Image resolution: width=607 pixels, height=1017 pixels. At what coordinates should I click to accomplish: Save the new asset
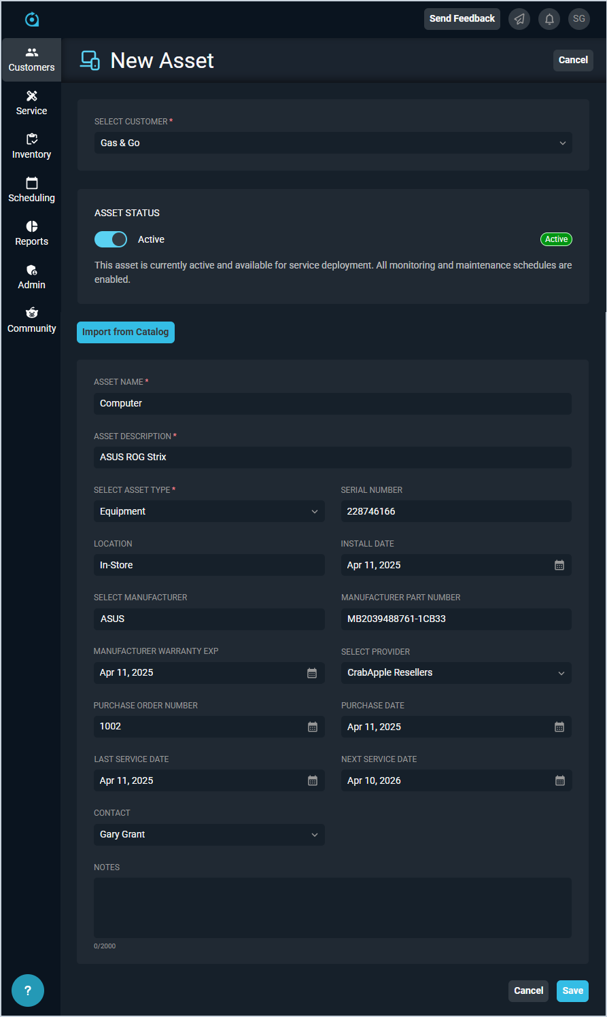click(572, 990)
